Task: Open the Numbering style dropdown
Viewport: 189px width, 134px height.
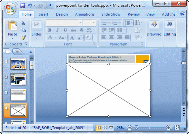Action: 120,23
